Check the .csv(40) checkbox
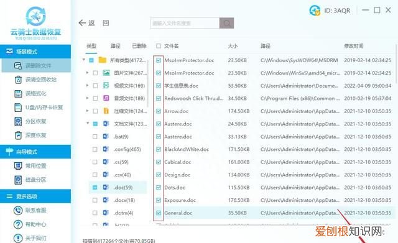This screenshot has width=398, height=243. [x=95, y=175]
